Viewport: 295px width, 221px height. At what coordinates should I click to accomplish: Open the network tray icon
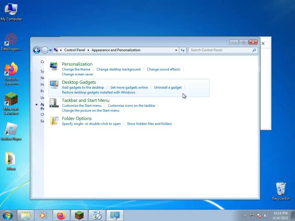point(252,216)
